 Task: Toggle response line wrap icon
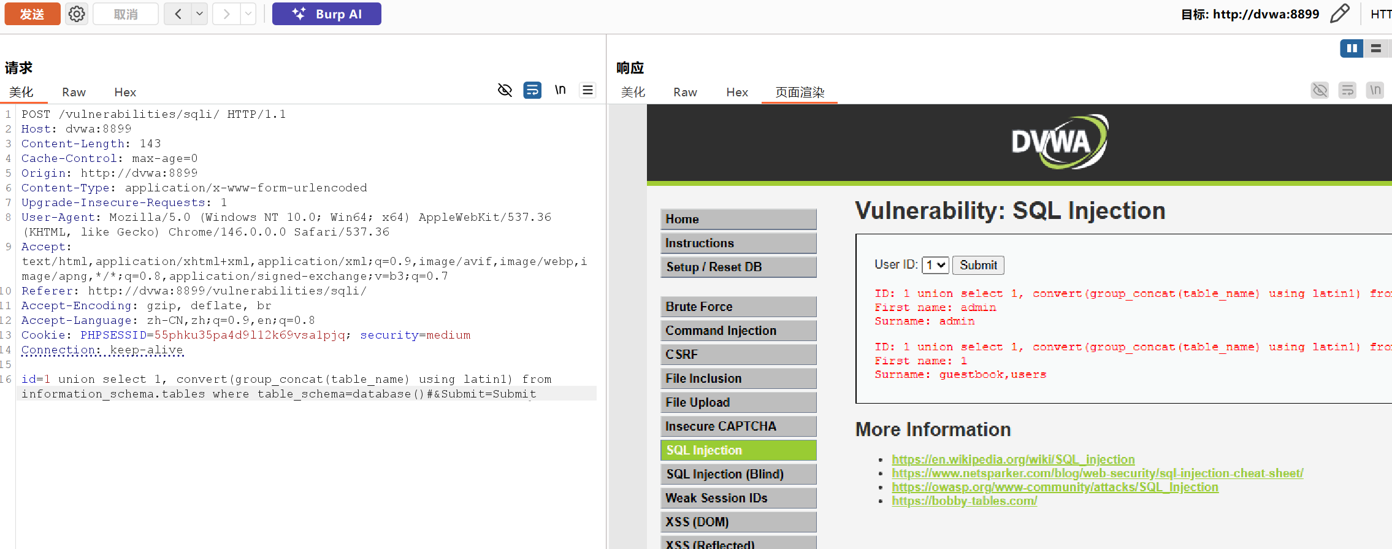[x=1347, y=90]
